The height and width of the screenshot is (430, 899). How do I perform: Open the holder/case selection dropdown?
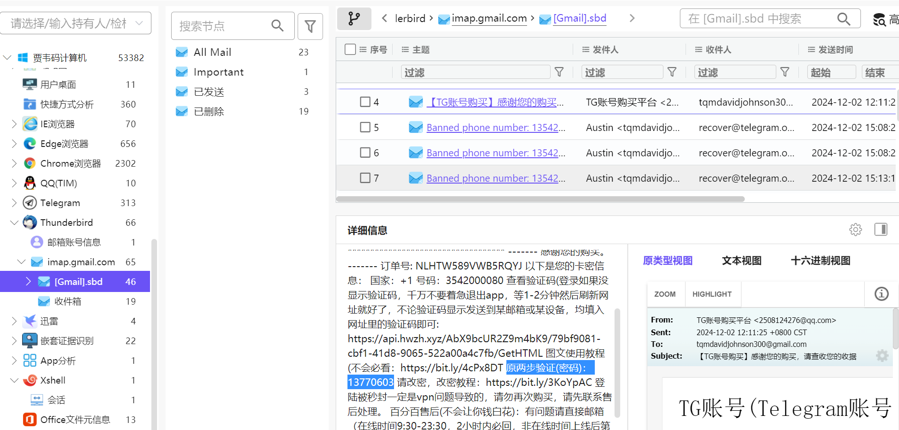point(76,23)
